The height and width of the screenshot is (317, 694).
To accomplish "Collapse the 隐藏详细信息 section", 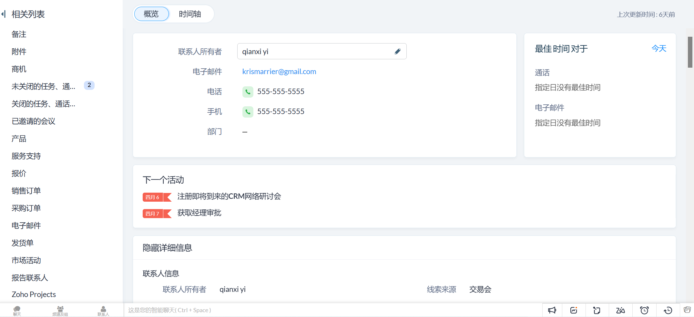I will coord(167,248).
